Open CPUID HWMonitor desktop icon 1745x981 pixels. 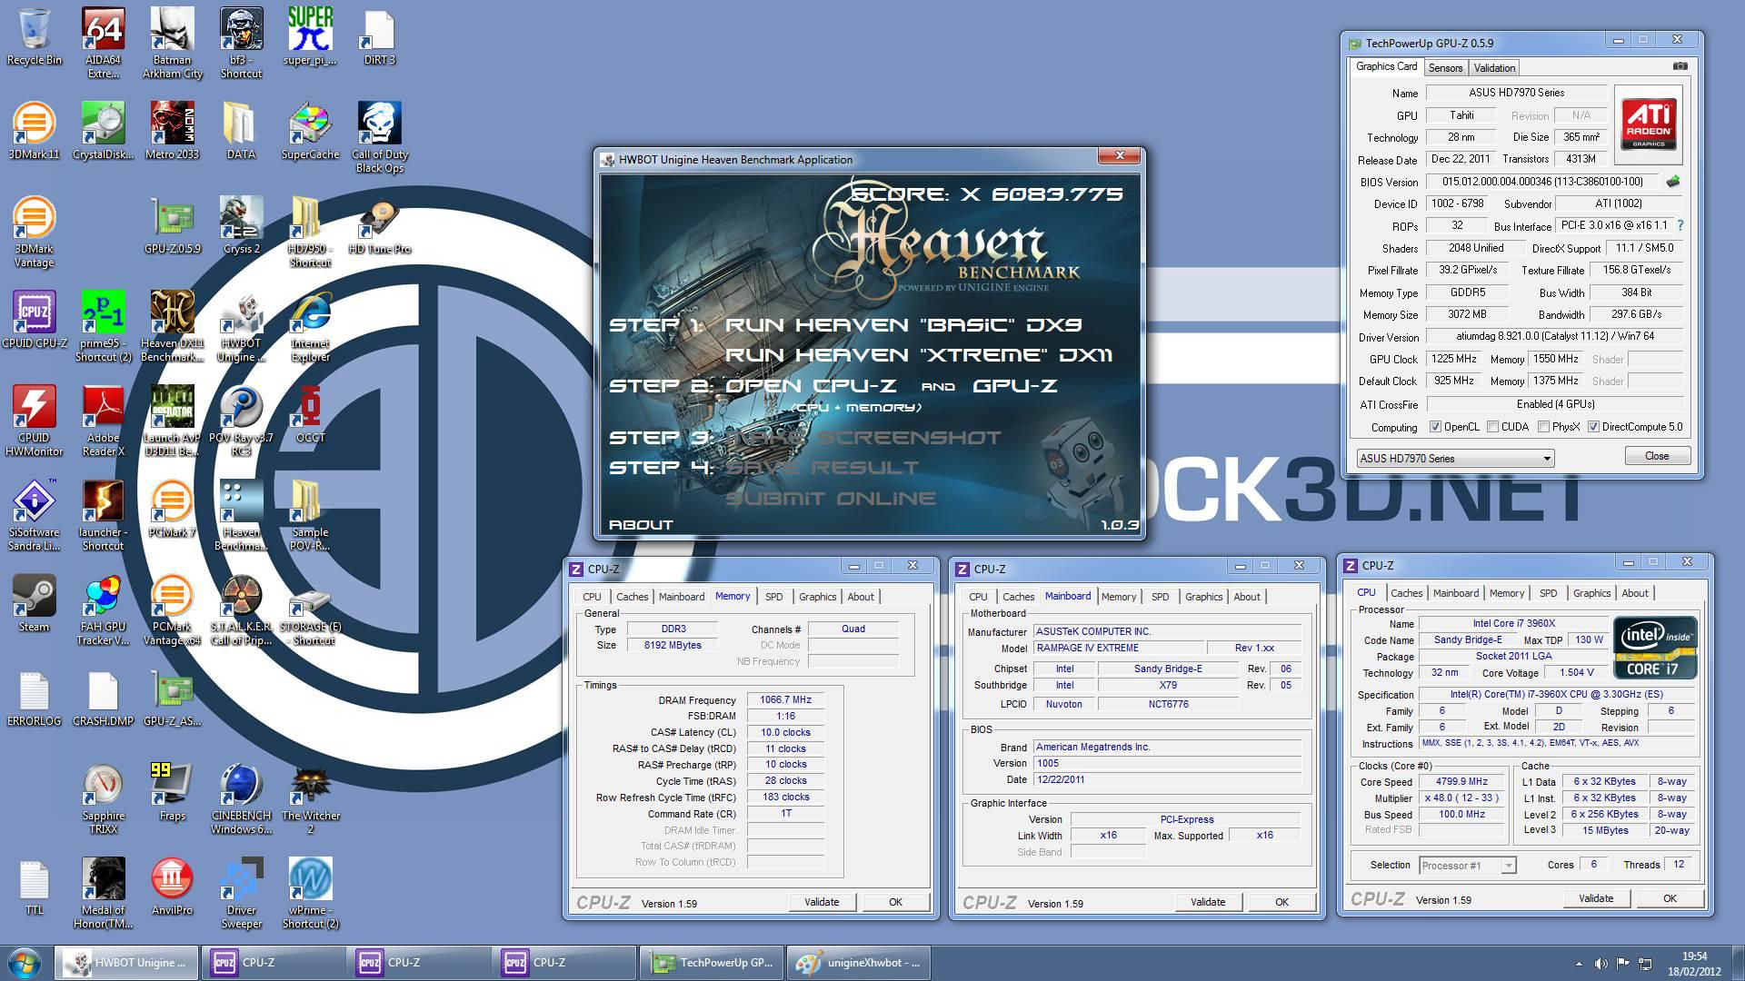[34, 421]
